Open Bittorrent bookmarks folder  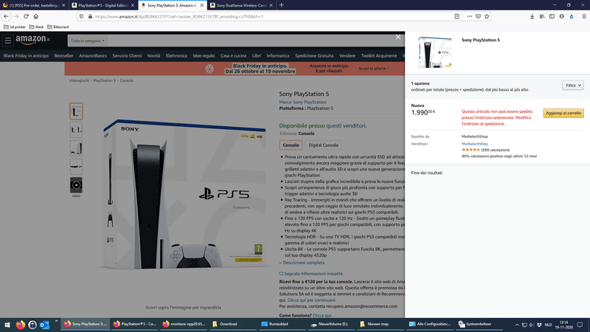[x=58, y=27]
